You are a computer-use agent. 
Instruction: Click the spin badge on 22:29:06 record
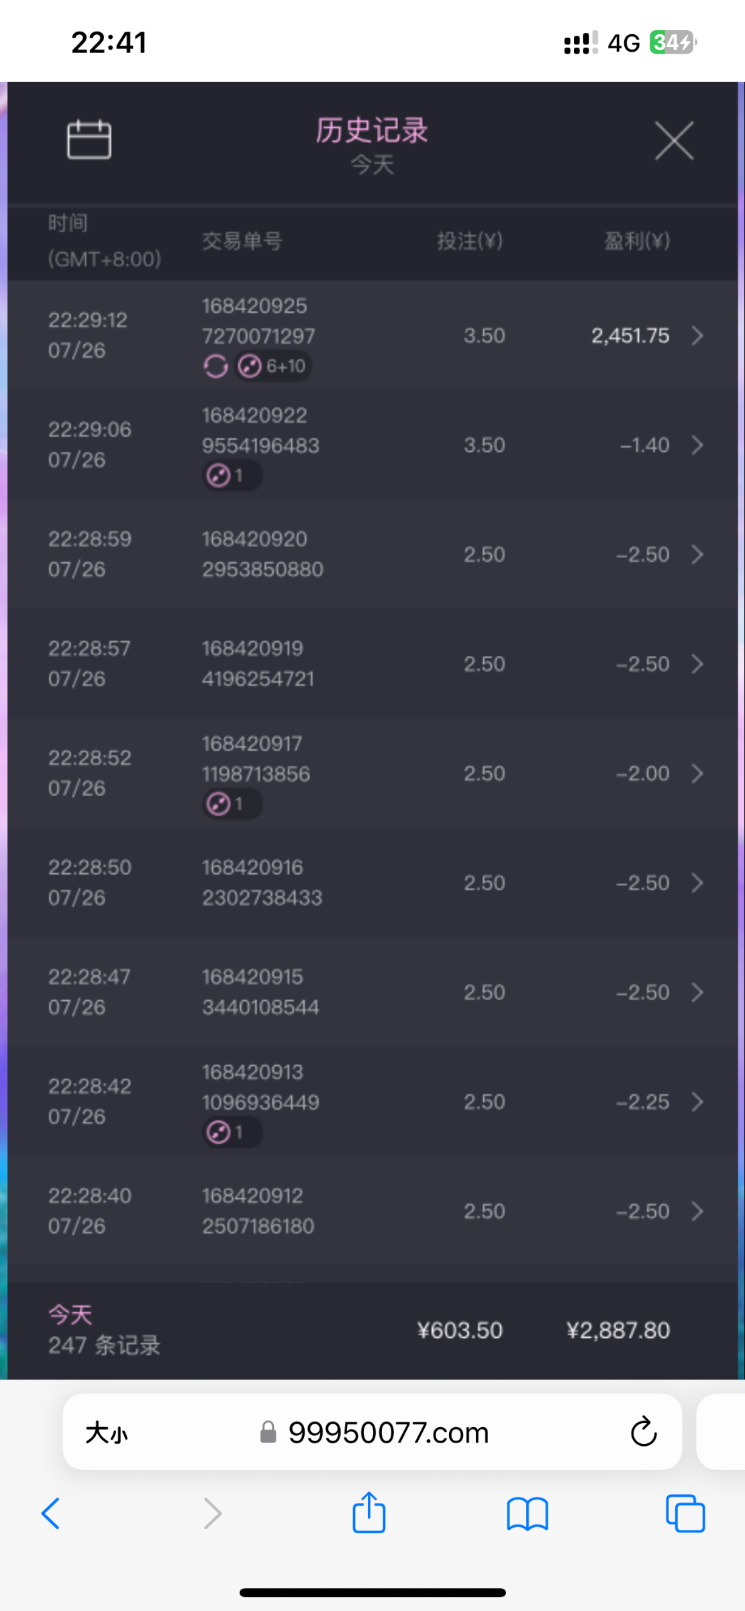[x=232, y=476]
